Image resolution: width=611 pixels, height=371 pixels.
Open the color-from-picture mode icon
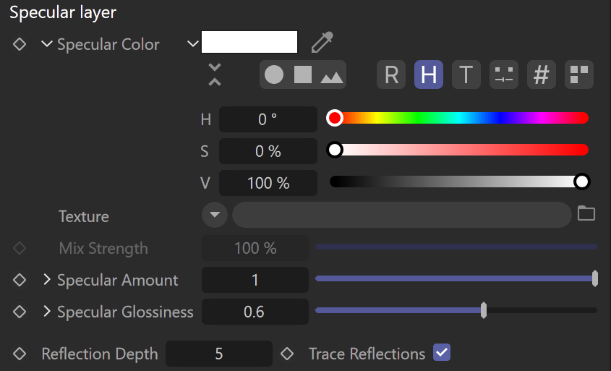click(x=332, y=77)
